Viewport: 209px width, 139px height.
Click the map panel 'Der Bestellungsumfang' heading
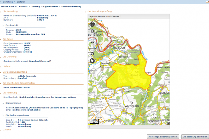100,11
